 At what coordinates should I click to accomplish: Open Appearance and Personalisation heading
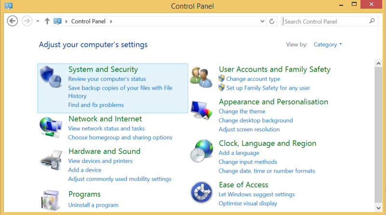point(274,102)
